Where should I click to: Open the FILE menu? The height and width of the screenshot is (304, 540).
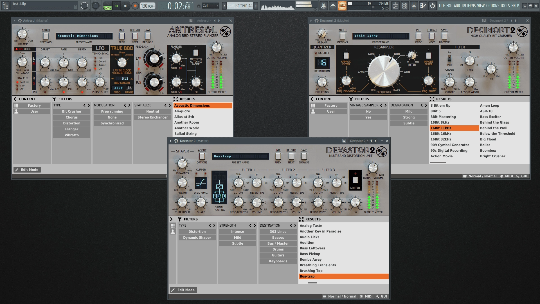[x=442, y=6]
